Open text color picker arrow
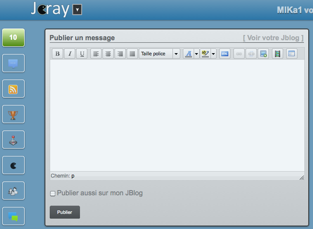 coord(196,54)
